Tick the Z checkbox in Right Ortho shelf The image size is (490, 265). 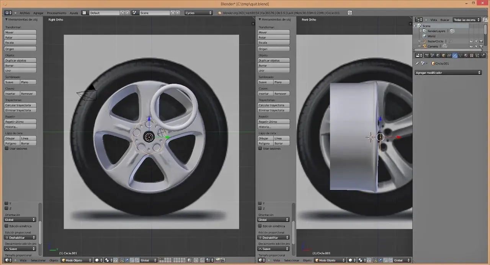pos(6,208)
